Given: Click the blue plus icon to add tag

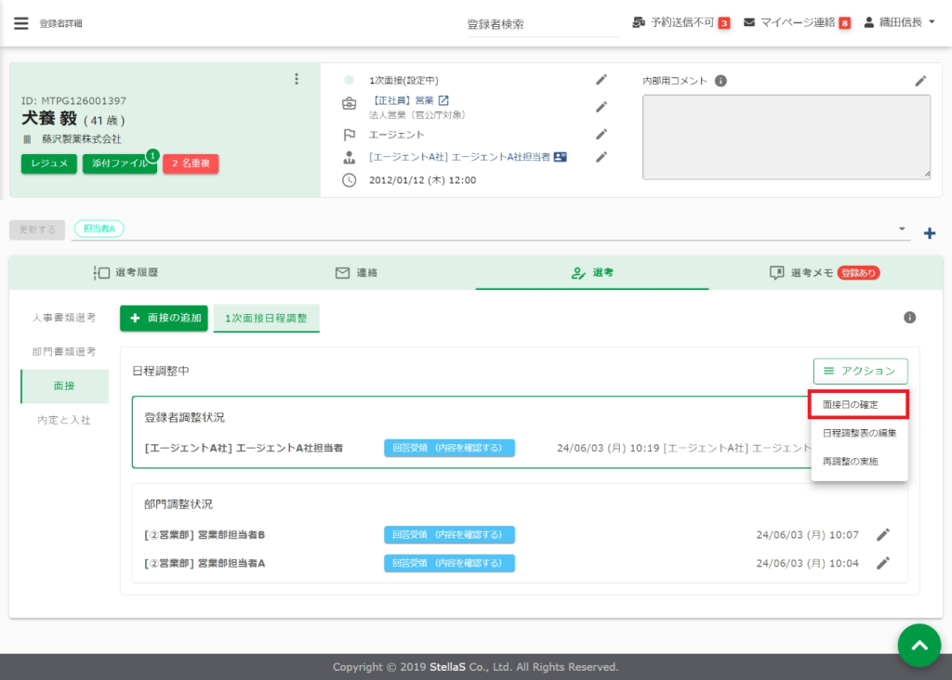Looking at the screenshot, I should point(929,233).
